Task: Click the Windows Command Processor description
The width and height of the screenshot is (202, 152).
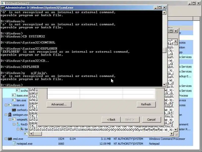Action: 167,139
